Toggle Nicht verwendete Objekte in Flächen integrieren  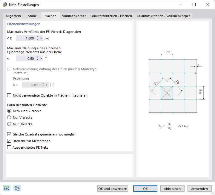tap(9, 95)
